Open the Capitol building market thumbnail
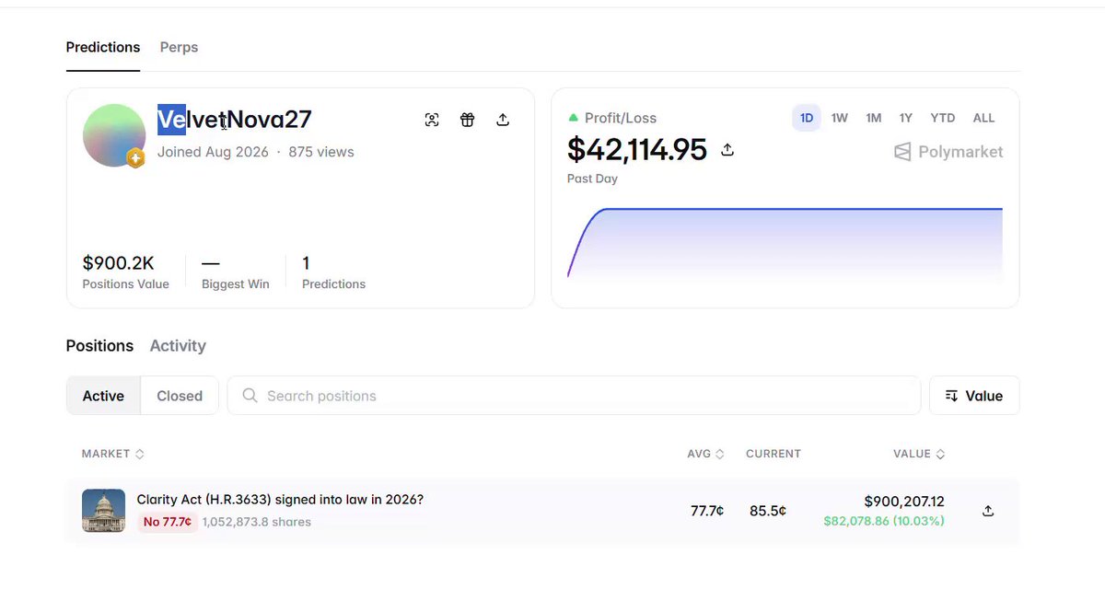 [x=103, y=511]
